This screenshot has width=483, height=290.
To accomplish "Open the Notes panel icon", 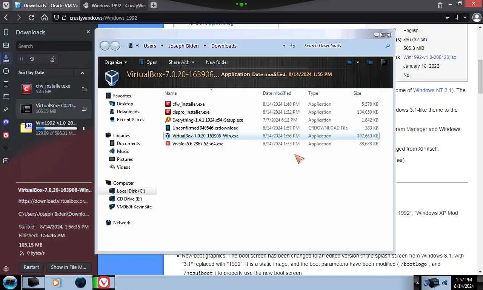I will coord(6,84).
